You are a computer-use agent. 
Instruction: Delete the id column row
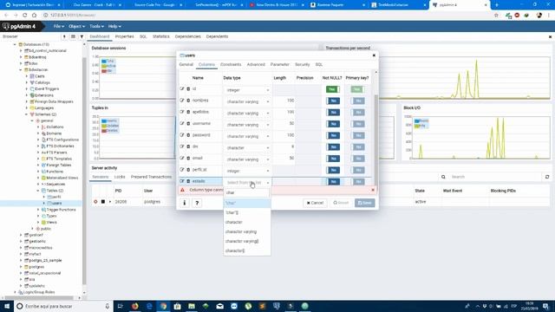tap(188, 89)
